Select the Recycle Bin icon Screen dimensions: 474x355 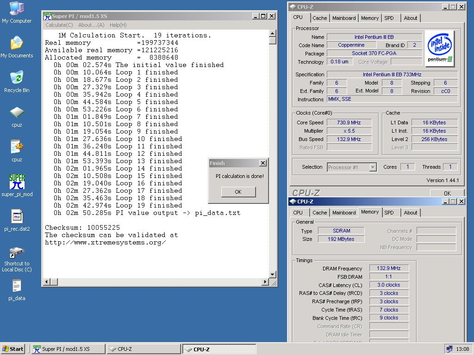point(17,81)
